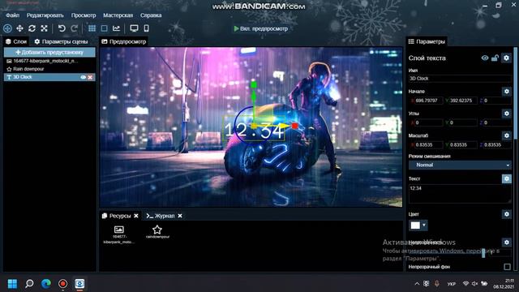This screenshot has width=519, height=292.
Task: Click the Текст box containing 12:34
Action: (460, 194)
